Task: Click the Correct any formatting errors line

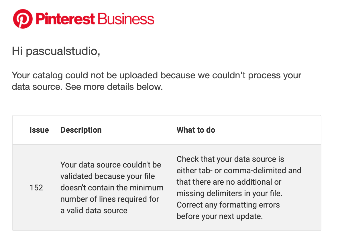Action: click(x=228, y=205)
